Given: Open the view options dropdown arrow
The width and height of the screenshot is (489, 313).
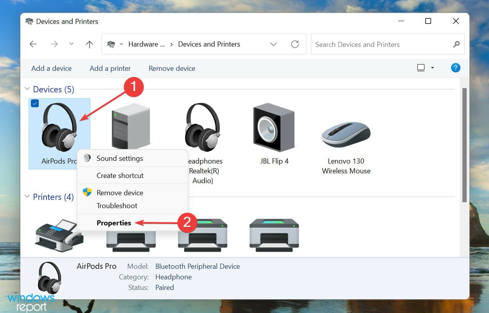Looking at the screenshot, I should pos(432,68).
